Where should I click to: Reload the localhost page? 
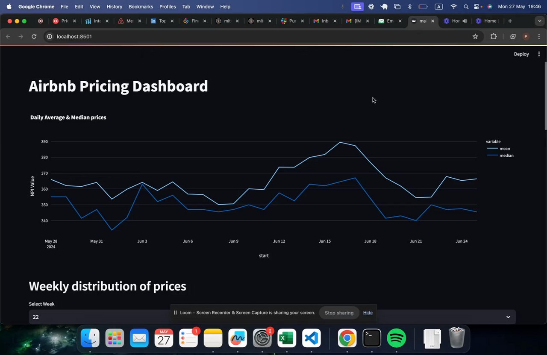tap(34, 37)
